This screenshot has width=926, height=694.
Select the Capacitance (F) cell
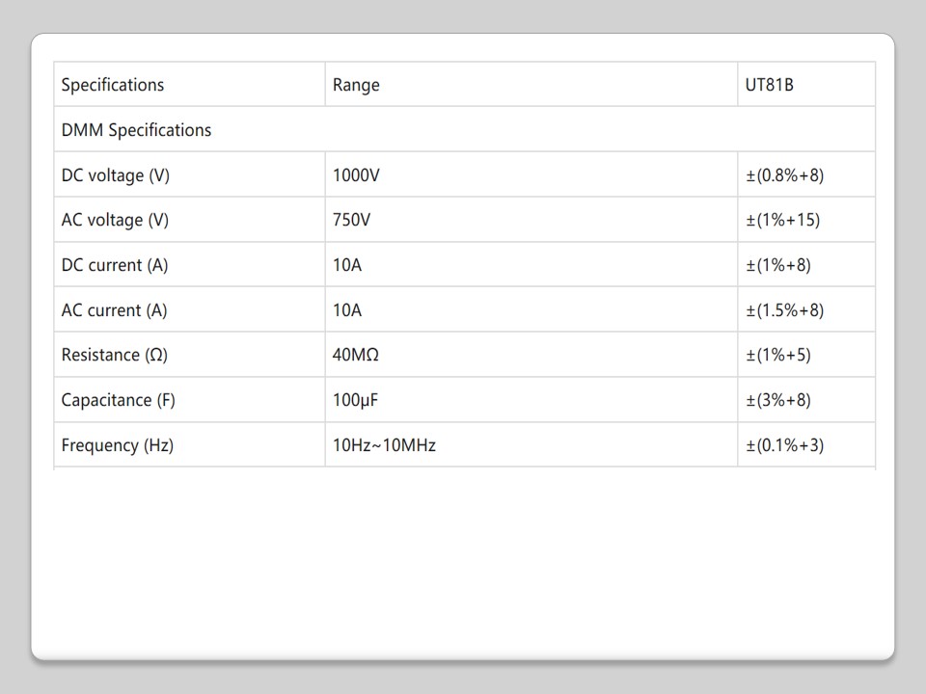tap(119, 400)
